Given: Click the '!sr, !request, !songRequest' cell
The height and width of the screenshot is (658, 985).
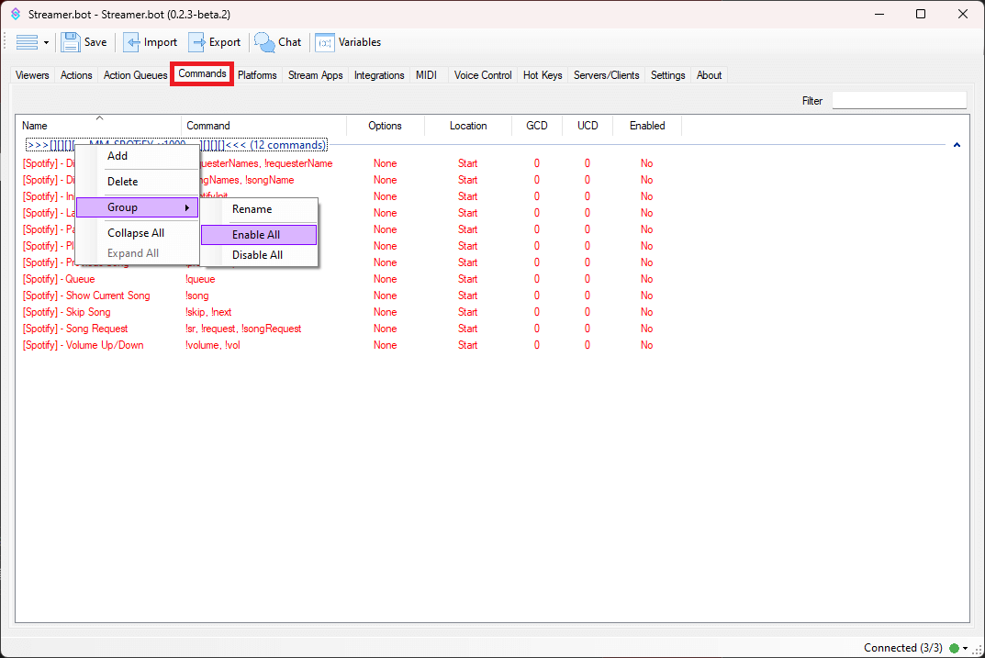Looking at the screenshot, I should pos(243,329).
